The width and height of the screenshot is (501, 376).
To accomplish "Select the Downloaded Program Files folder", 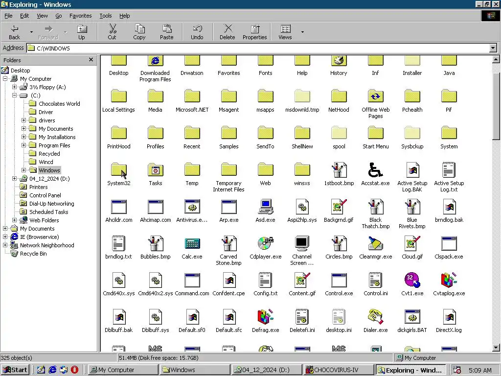I will (x=156, y=60).
